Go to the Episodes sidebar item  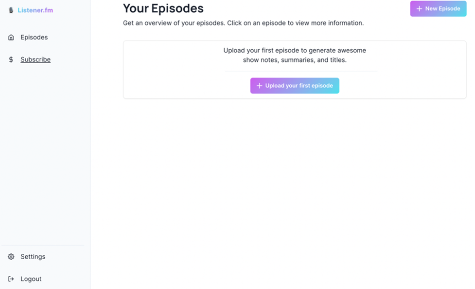[34, 37]
